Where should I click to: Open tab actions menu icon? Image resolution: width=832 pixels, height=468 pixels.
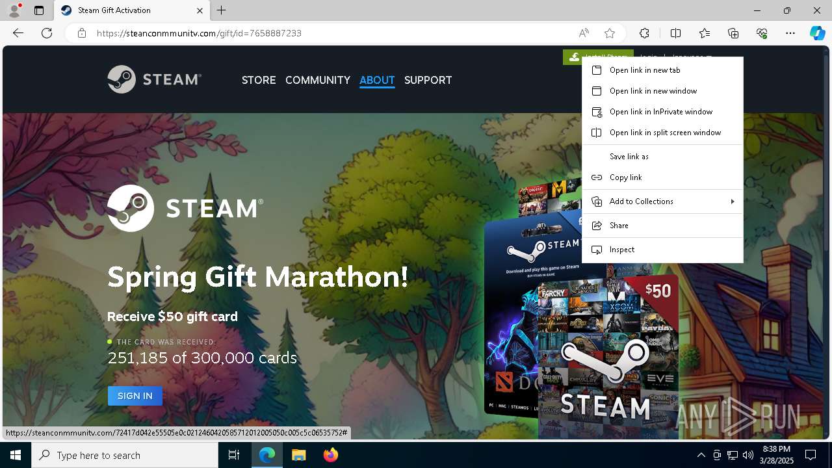click(39, 10)
